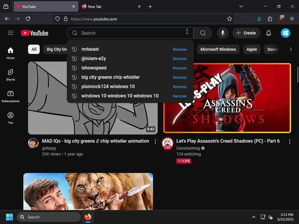
Task: Go back with browser back arrow
Action: point(7,19)
